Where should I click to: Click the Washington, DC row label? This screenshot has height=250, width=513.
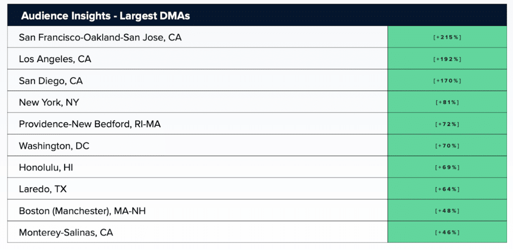[x=54, y=146]
